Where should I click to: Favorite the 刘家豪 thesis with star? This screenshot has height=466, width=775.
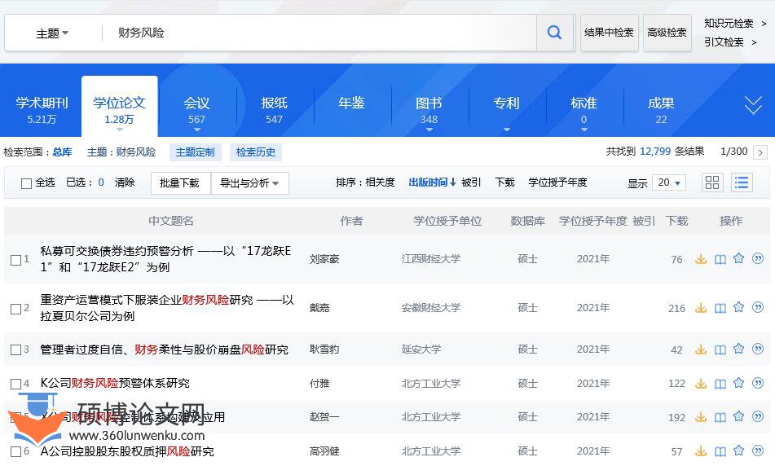738,258
